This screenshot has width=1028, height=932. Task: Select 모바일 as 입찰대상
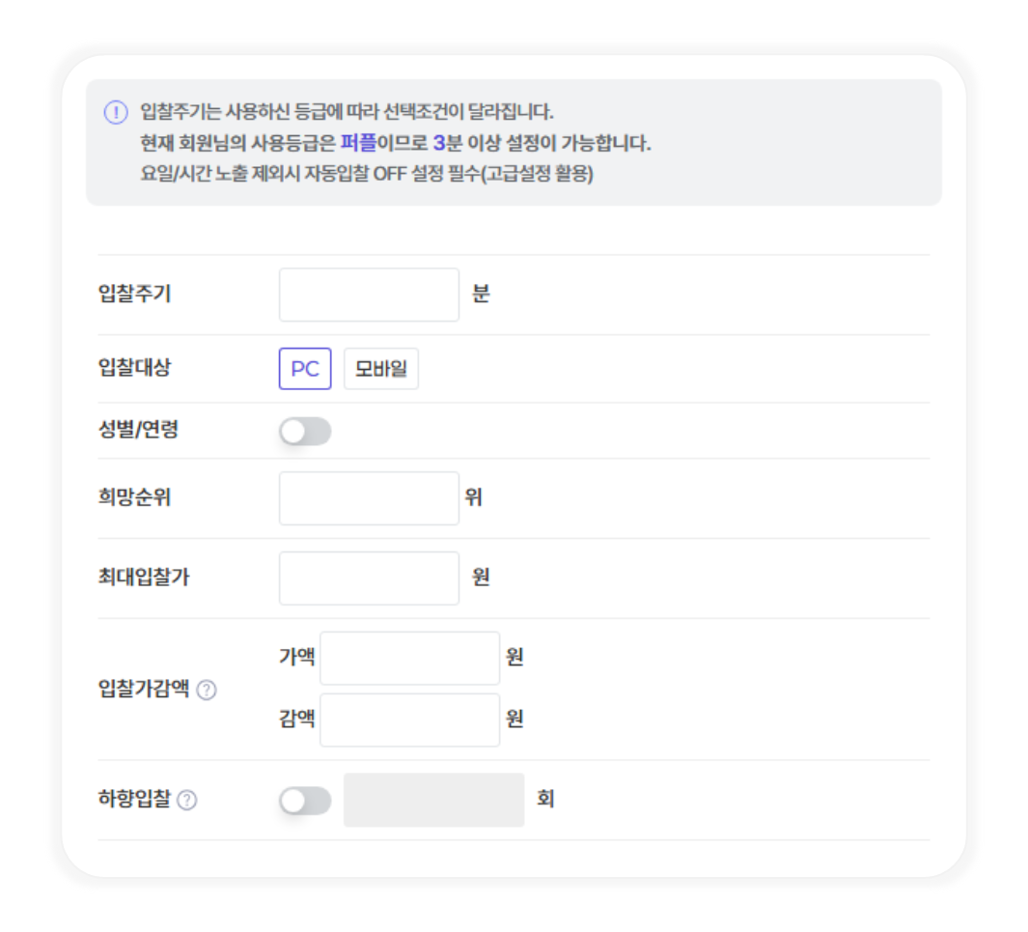pyautogui.click(x=381, y=369)
